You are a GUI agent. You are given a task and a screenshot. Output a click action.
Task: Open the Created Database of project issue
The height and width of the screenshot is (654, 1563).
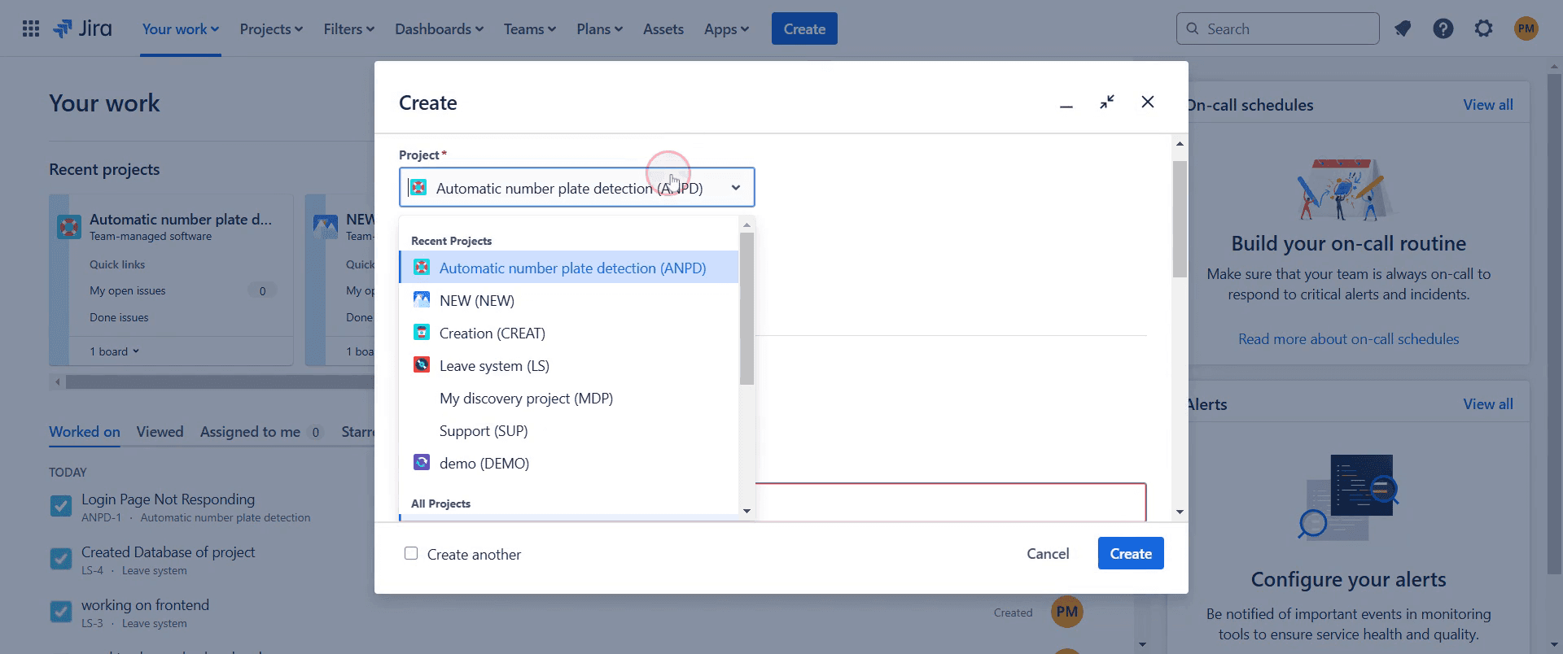click(x=168, y=552)
